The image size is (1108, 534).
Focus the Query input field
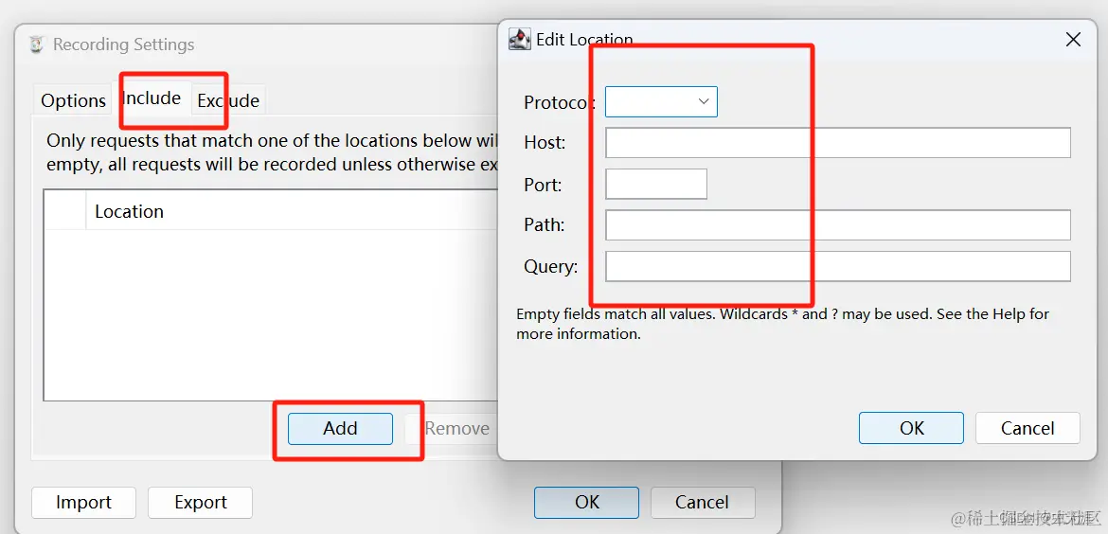point(838,266)
